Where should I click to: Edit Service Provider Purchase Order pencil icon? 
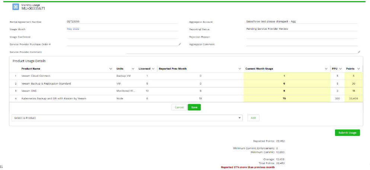[x=179, y=44]
